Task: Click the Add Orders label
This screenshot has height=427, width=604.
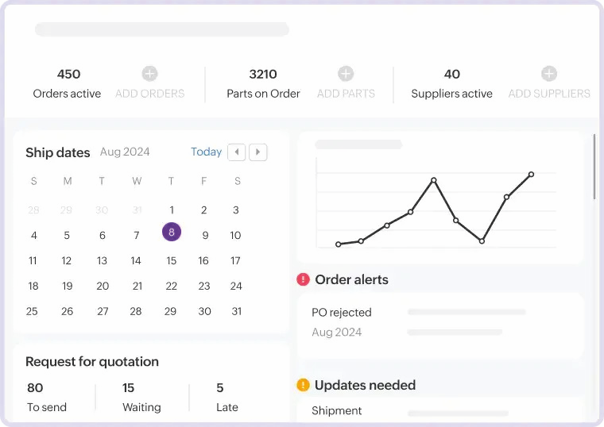Action: 149,94
